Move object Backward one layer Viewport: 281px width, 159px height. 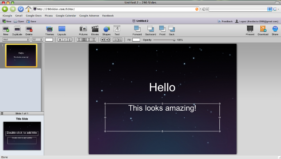tap(151, 30)
